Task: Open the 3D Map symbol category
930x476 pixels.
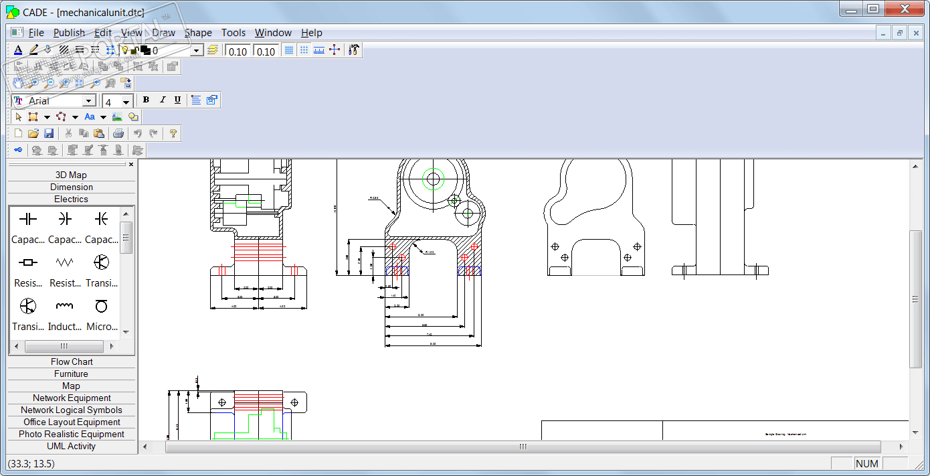Action: pos(71,175)
